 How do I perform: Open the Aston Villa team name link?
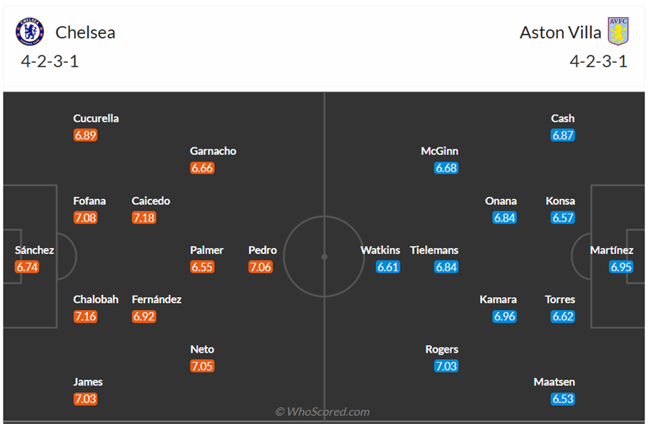coord(560,32)
